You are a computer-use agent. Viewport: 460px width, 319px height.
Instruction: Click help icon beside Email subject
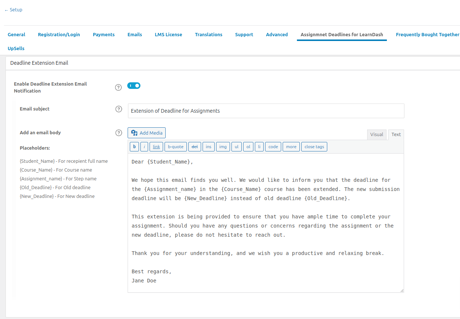(x=118, y=109)
